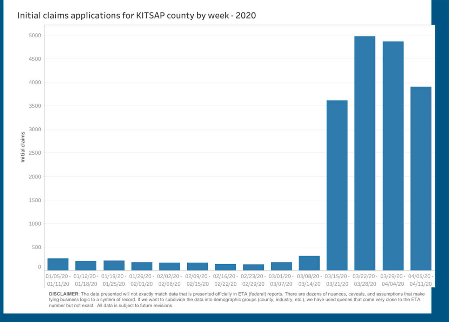Click the 03/29/20 - 04/04/20 bar
Viewport: 449px width, 322px height.
click(x=393, y=156)
